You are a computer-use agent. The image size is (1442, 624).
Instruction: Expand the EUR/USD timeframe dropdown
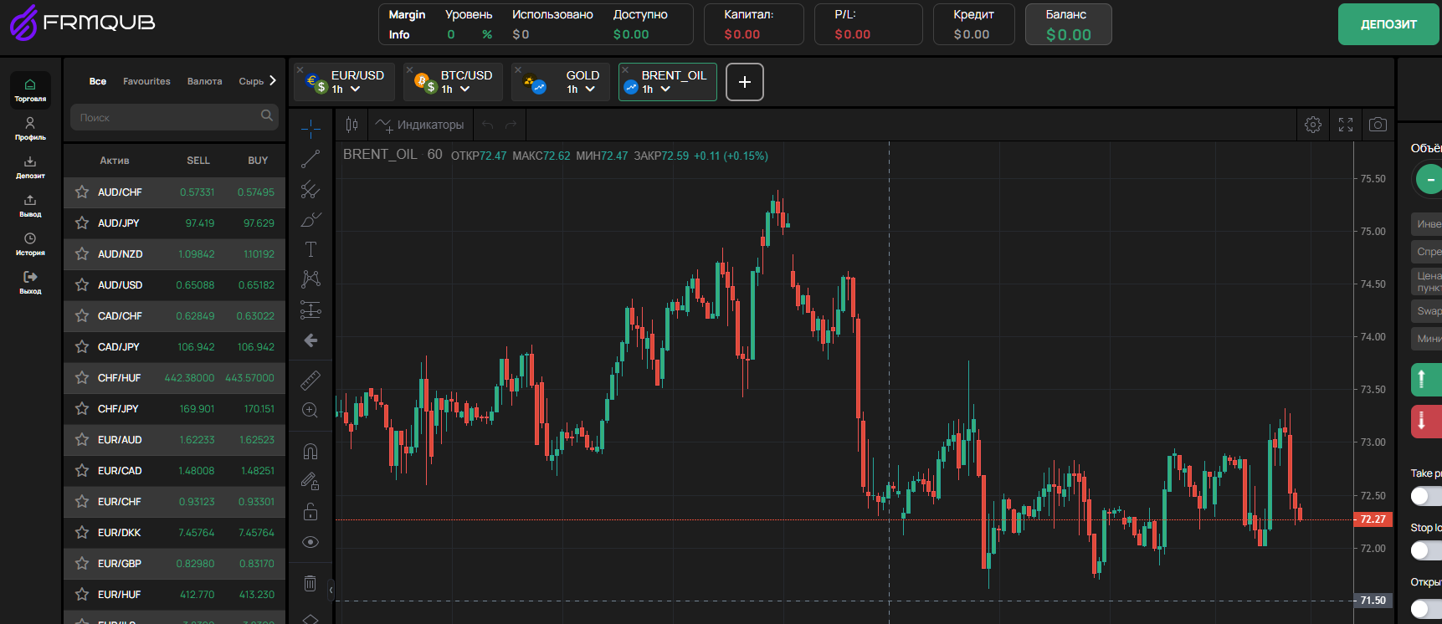click(355, 90)
